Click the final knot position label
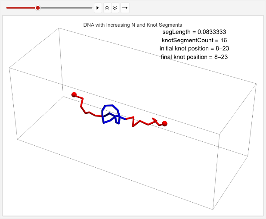Screen dimensions: 266x219 point(194,57)
